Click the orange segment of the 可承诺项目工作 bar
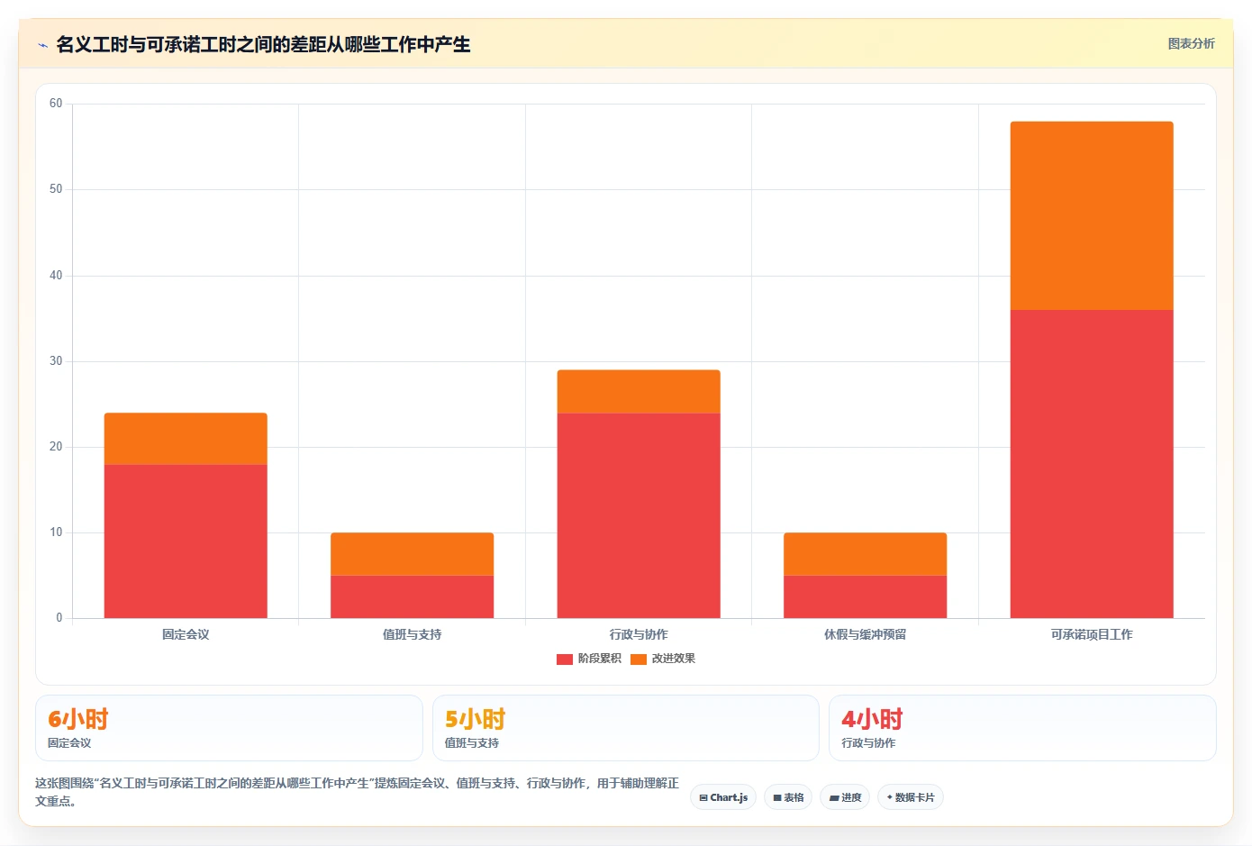This screenshot has height=846, width=1252. (x=1092, y=216)
